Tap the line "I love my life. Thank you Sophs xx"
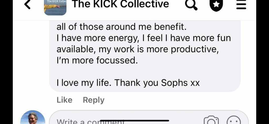Image resolution: width=269 pixels, height=124 pixels. coord(128,83)
